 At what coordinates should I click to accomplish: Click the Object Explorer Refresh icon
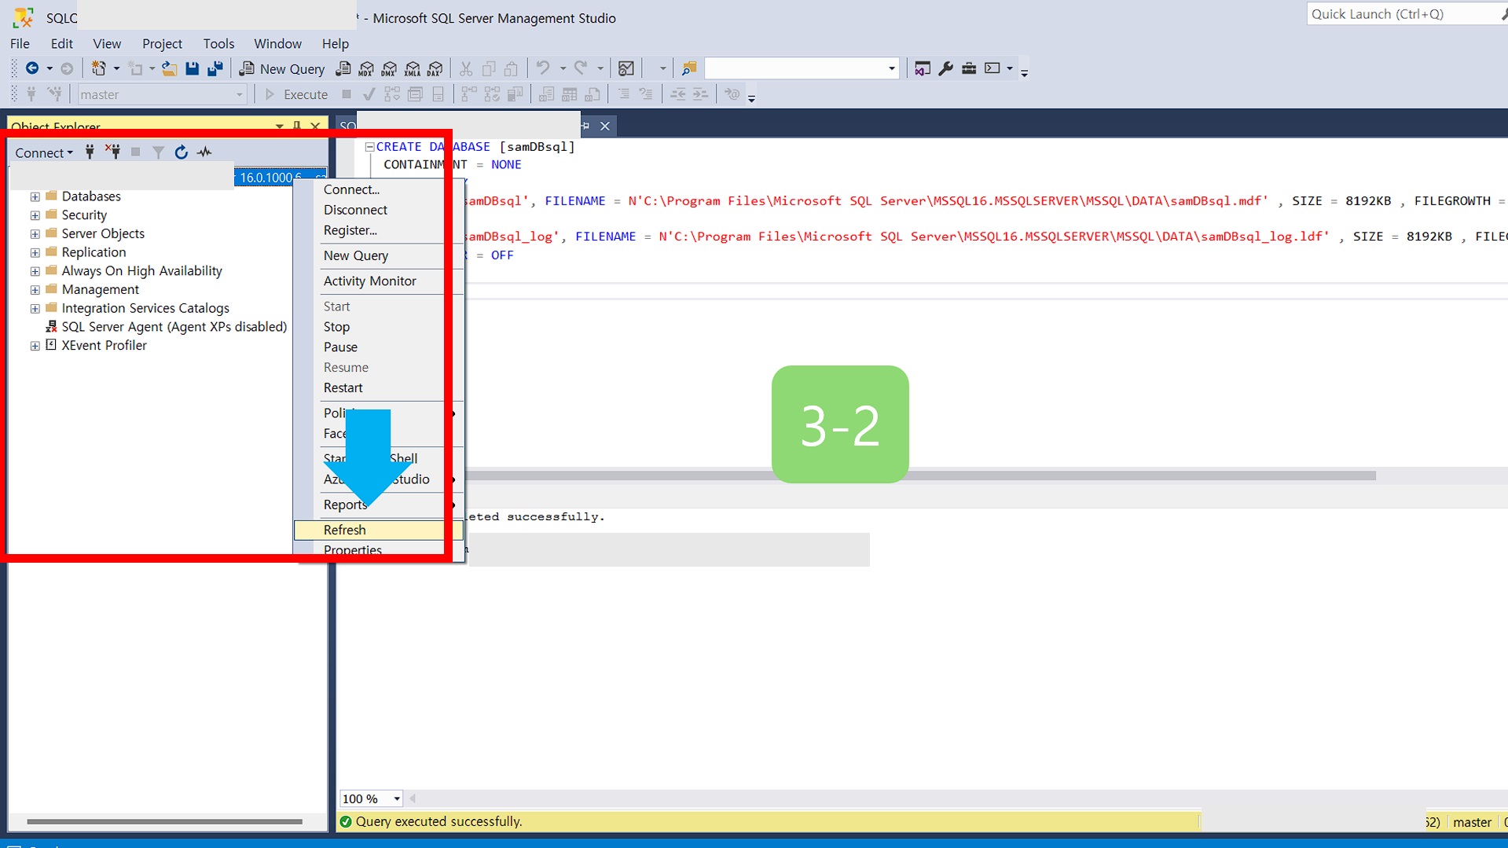[182, 152]
